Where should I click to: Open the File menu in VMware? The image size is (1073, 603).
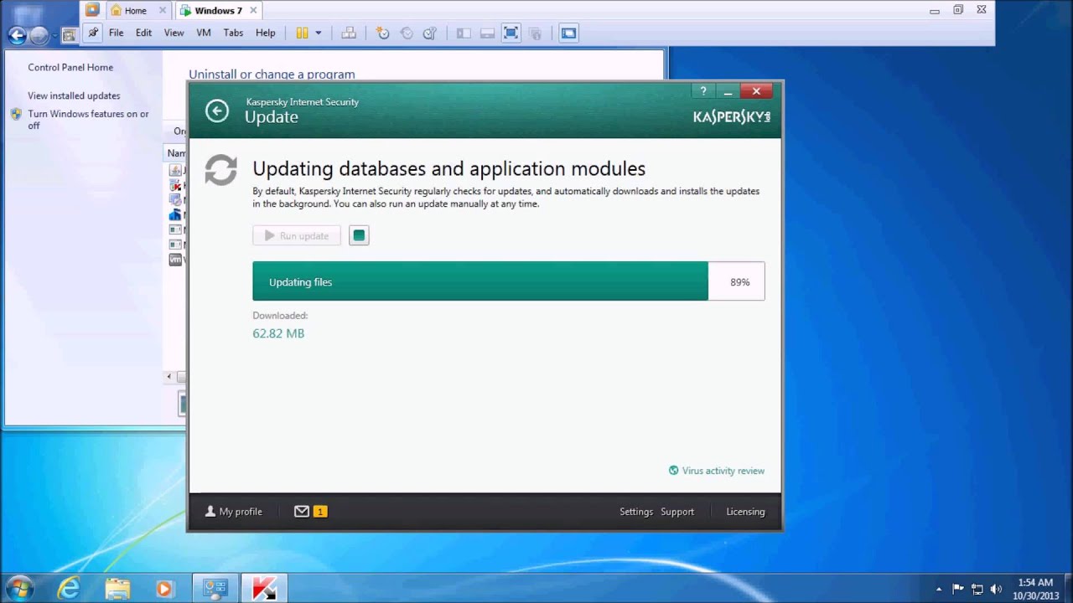click(116, 33)
